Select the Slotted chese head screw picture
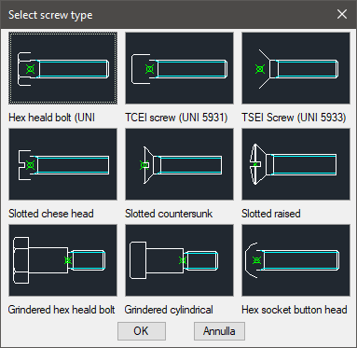The image size is (357, 348). click(x=63, y=164)
